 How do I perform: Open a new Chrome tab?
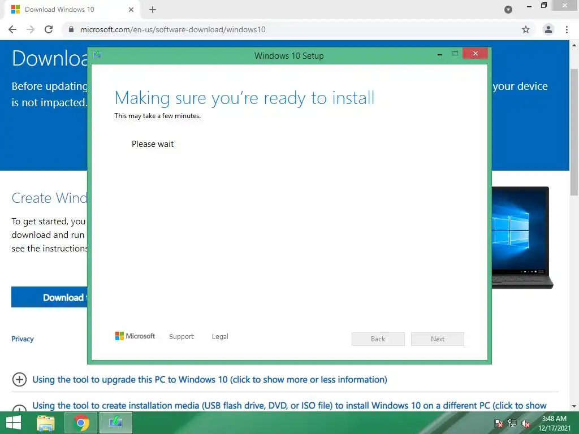(153, 10)
